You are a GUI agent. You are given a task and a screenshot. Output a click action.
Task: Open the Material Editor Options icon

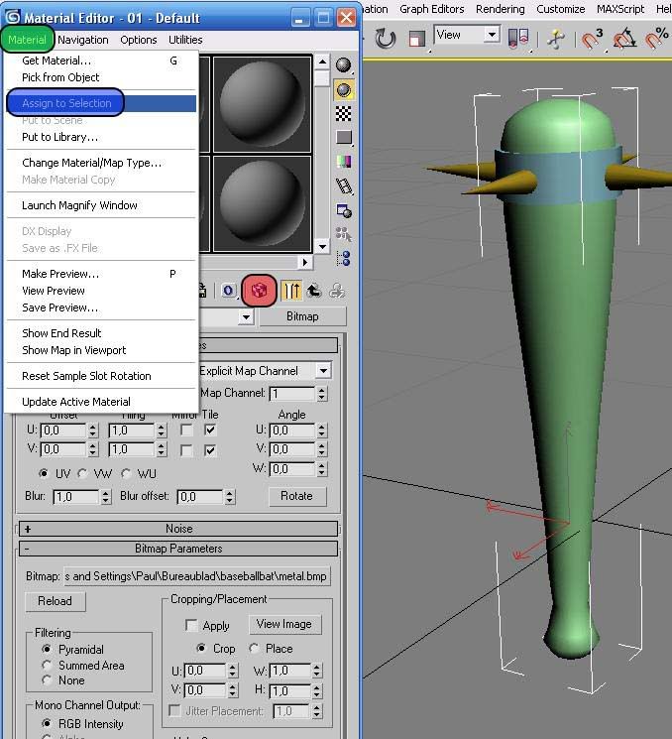pos(344,211)
